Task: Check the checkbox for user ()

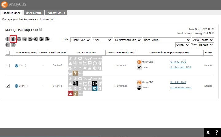Action: tap(8, 66)
